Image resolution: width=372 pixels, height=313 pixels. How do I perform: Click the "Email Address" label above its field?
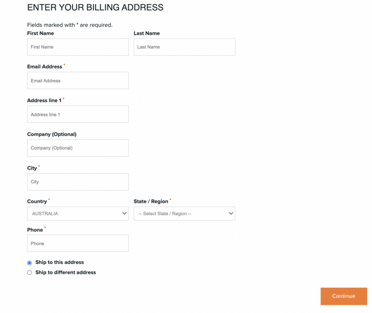45,67
